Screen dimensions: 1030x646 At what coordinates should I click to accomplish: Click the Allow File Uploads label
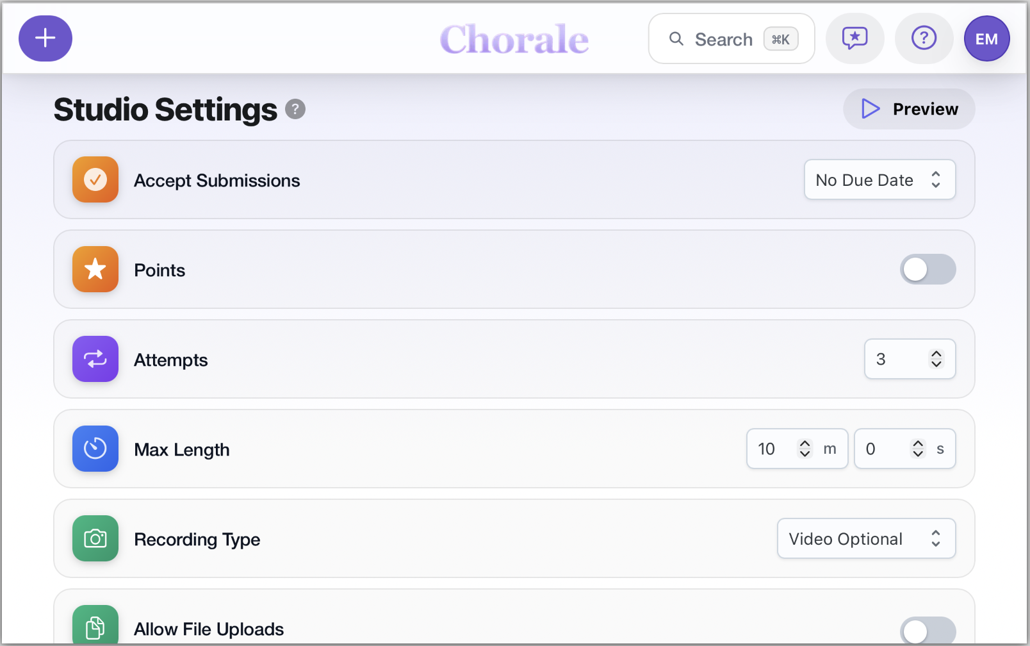[209, 629]
